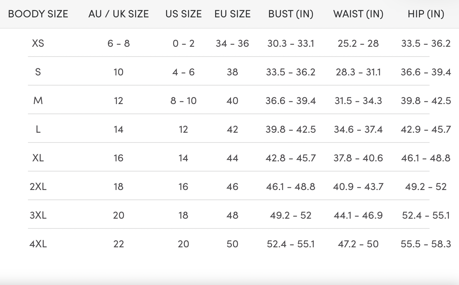The width and height of the screenshot is (459, 285).
Task: Click the BUST (IN) header
Action: (291, 14)
